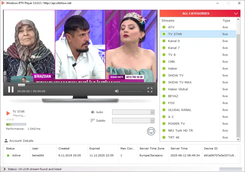Click the green status dot for ULUSAL KANAL
245x172 pixels.
164,110
